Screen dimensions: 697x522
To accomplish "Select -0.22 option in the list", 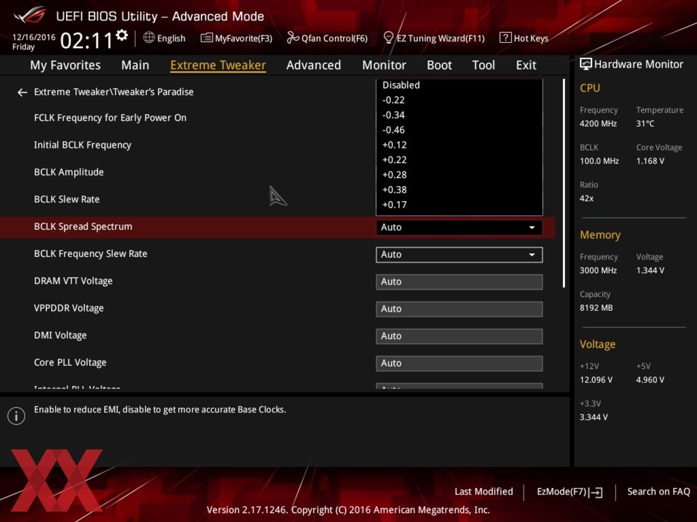I will click(459, 100).
